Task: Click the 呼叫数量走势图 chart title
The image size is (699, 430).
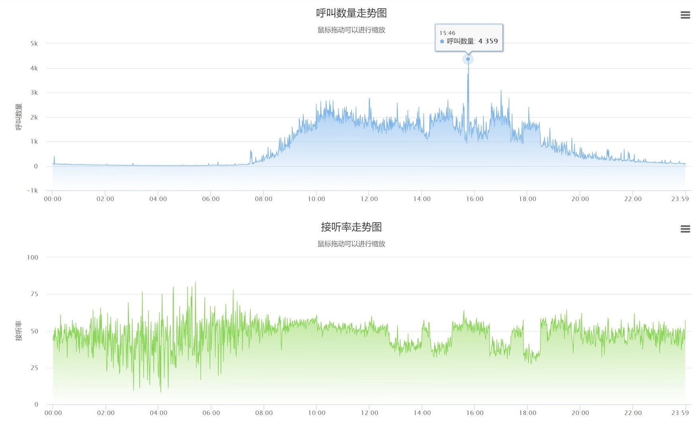Action: [x=351, y=13]
